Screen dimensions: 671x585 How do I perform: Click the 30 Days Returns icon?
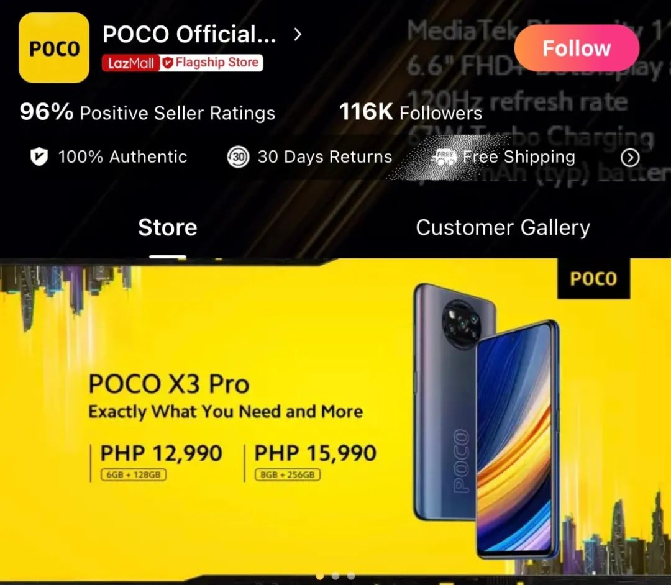tap(238, 157)
